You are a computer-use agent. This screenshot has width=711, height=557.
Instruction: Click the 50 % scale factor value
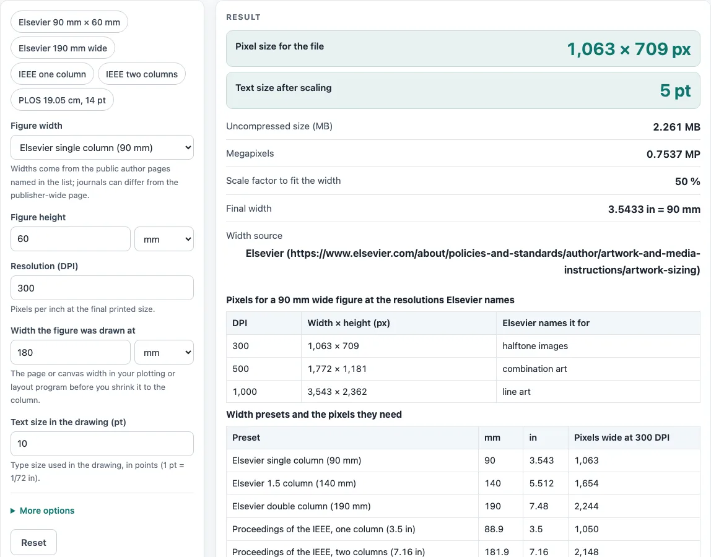tap(687, 181)
